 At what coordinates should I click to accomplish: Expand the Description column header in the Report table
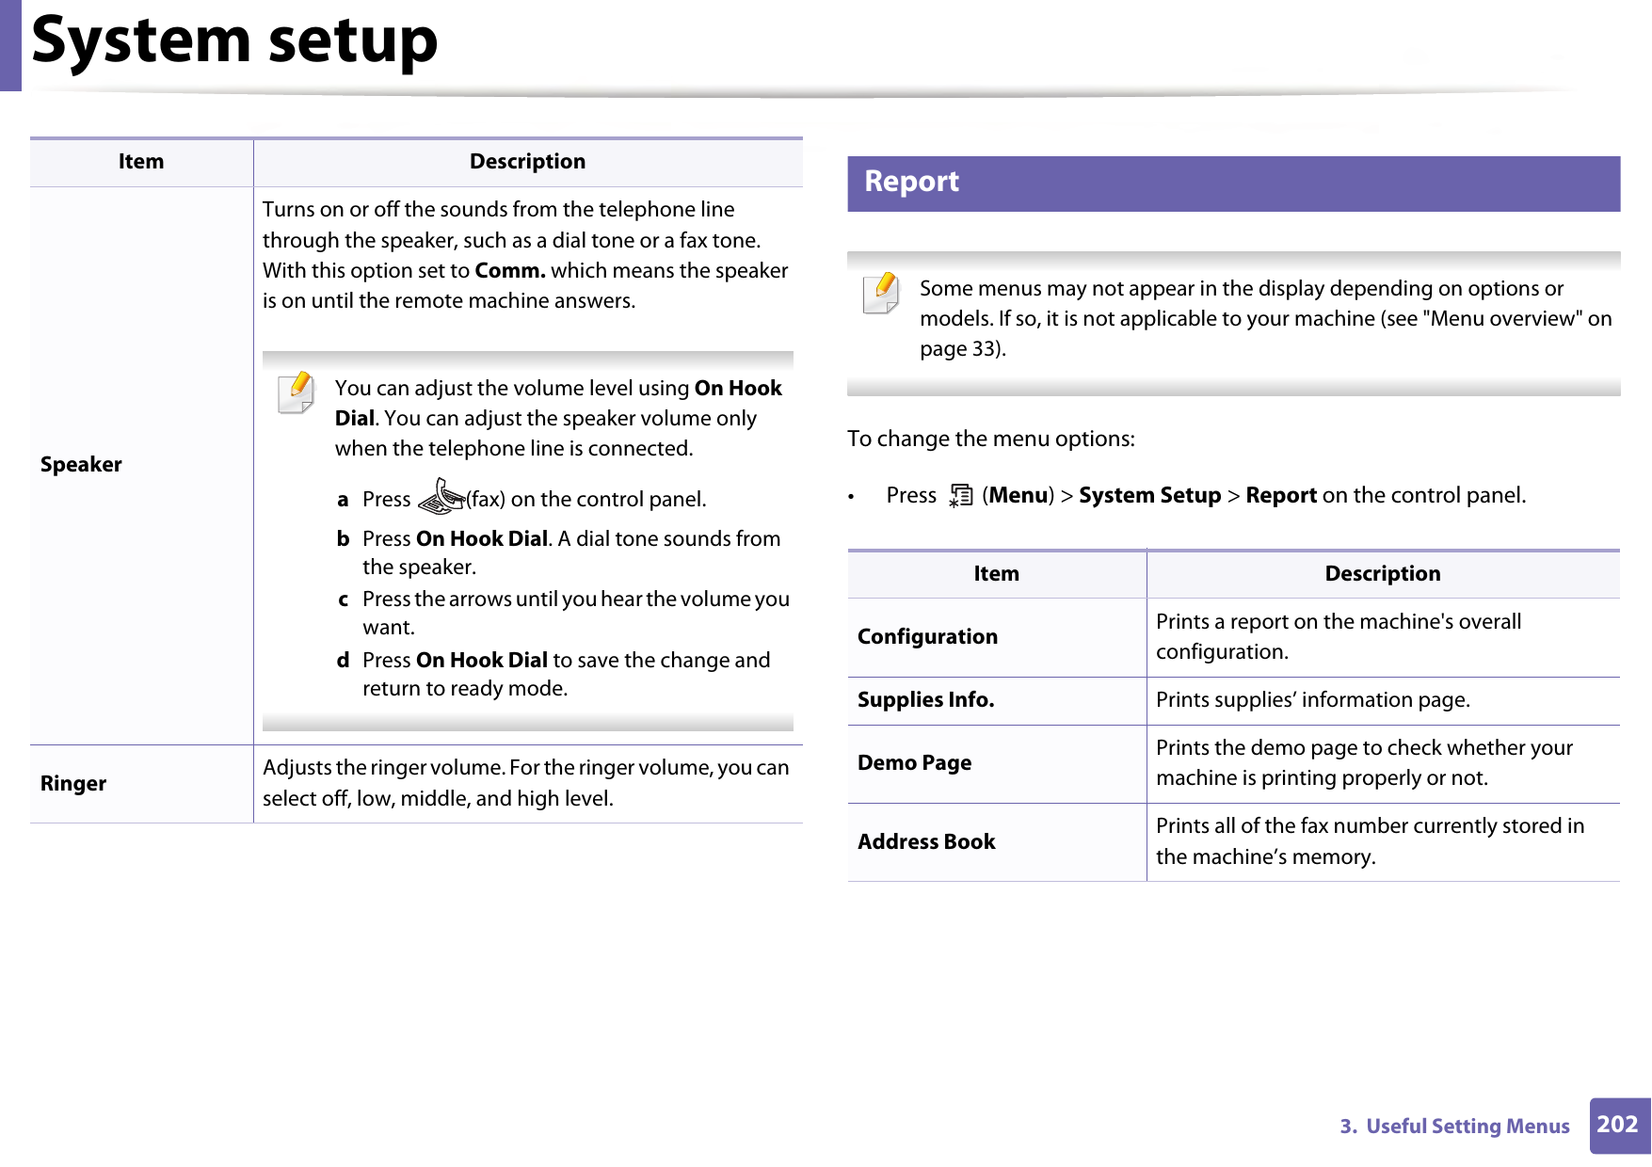1382,573
